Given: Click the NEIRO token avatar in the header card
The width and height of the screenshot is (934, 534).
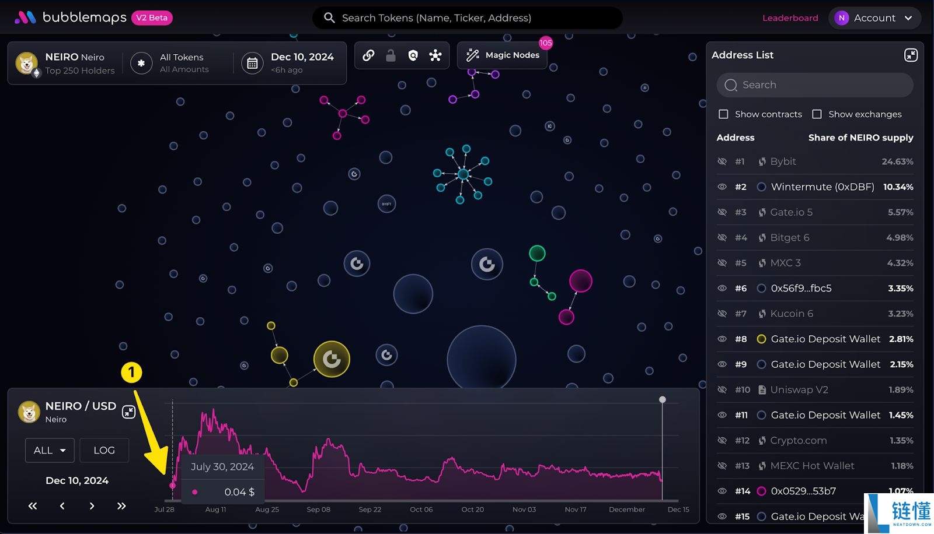Looking at the screenshot, I should pos(27,63).
